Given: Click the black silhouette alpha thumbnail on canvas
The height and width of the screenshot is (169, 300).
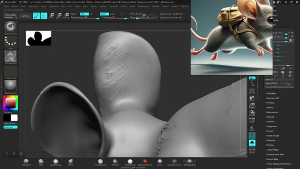Looking at the screenshot, I should 38,38.
